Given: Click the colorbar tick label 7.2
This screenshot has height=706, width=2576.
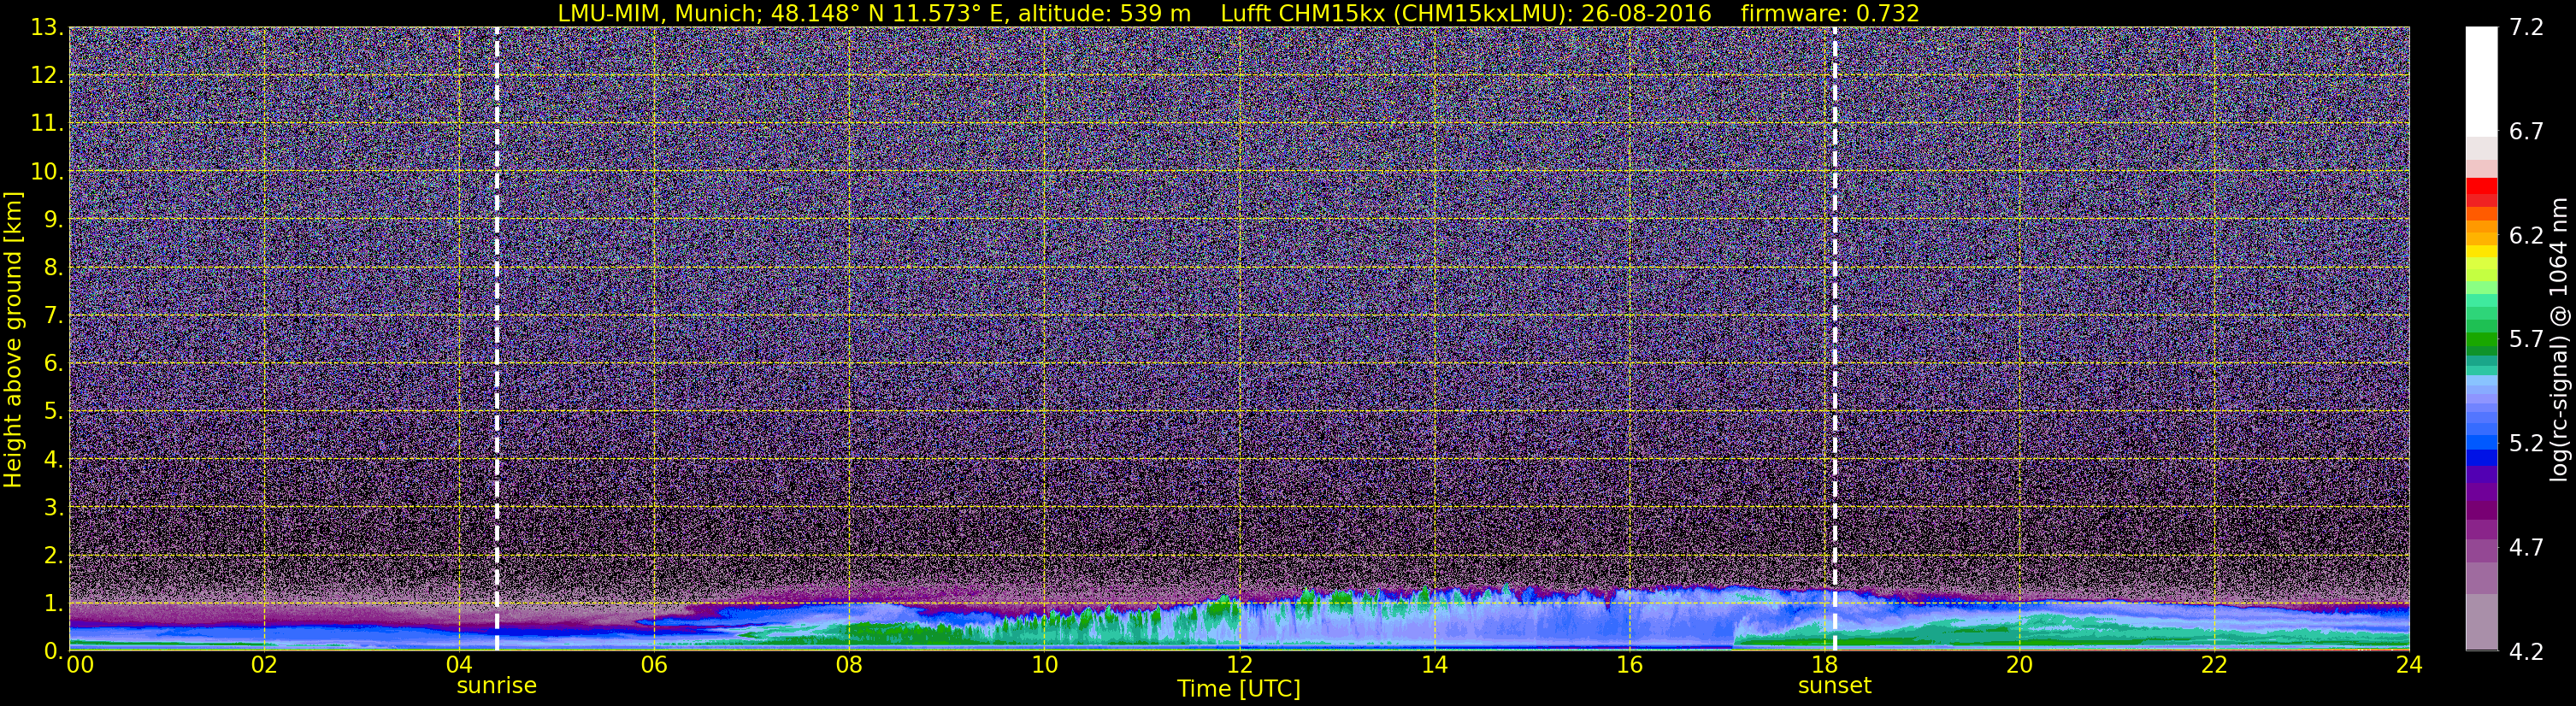Looking at the screenshot, I should 2526,28.
